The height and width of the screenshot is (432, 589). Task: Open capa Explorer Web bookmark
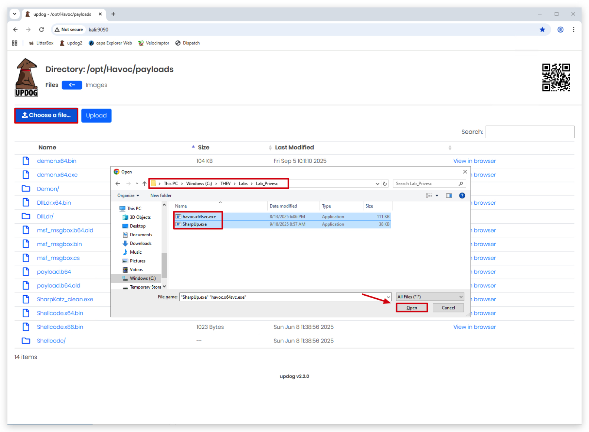pos(110,43)
